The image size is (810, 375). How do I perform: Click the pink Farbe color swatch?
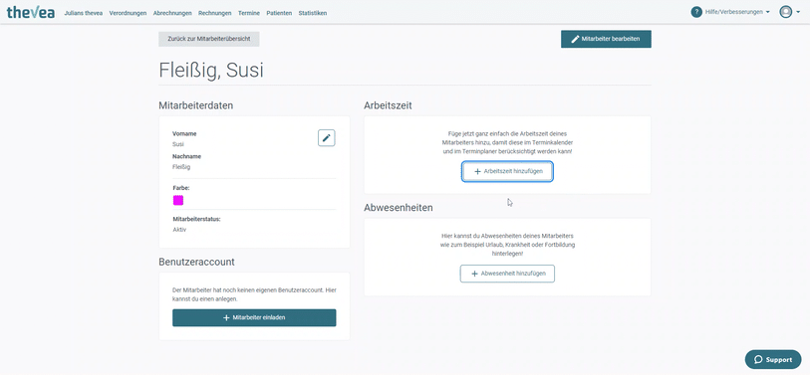178,200
